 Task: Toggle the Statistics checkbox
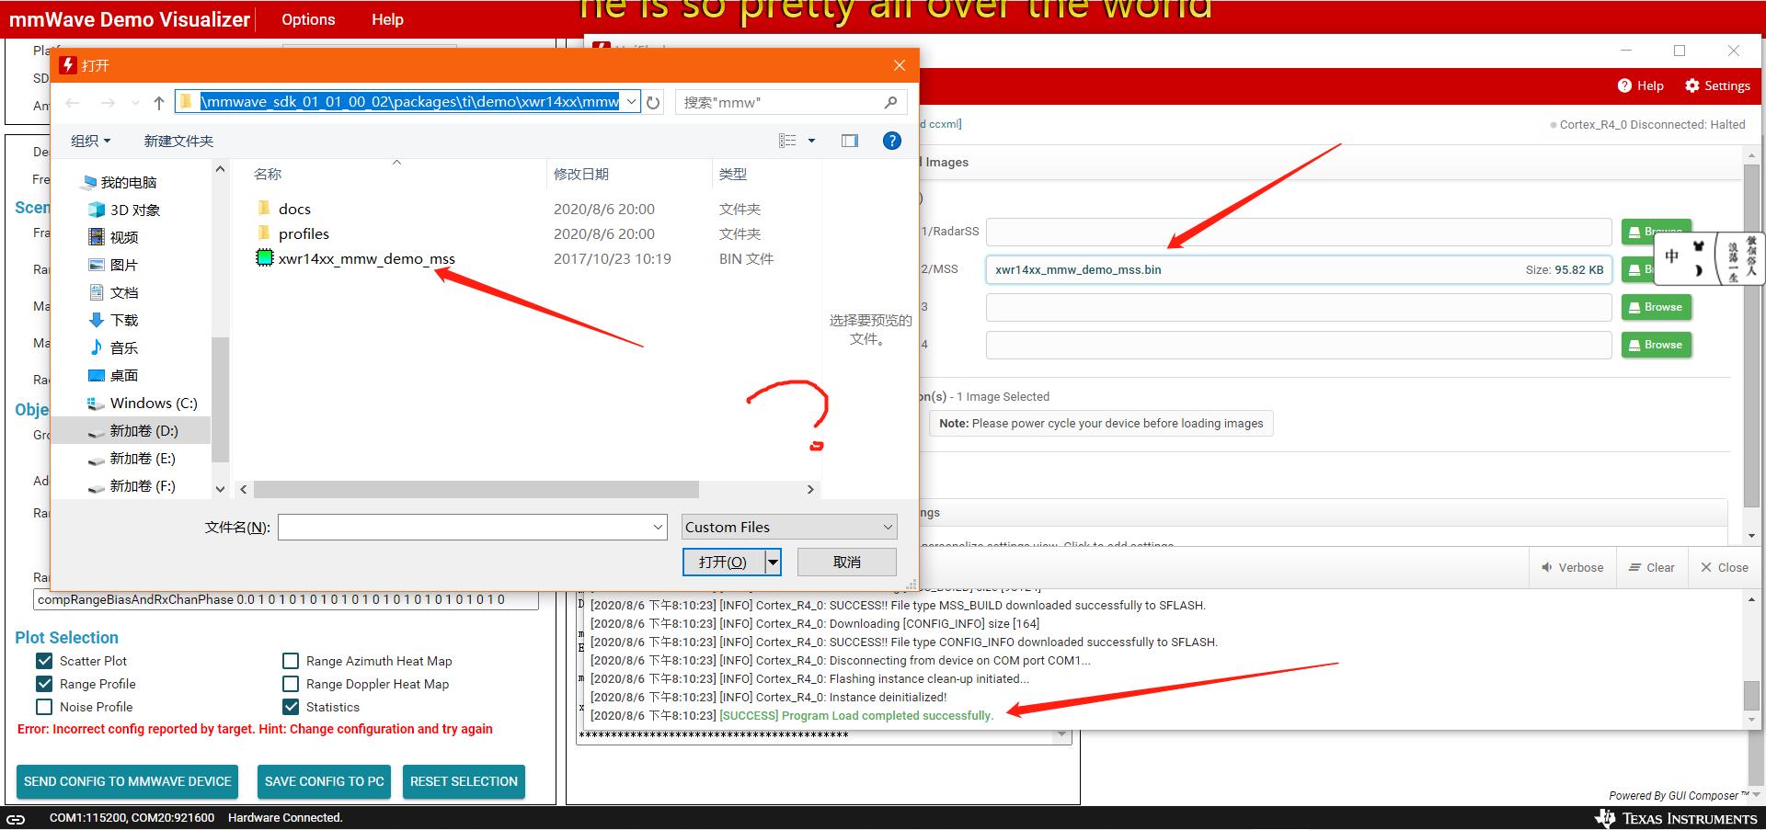tap(291, 707)
